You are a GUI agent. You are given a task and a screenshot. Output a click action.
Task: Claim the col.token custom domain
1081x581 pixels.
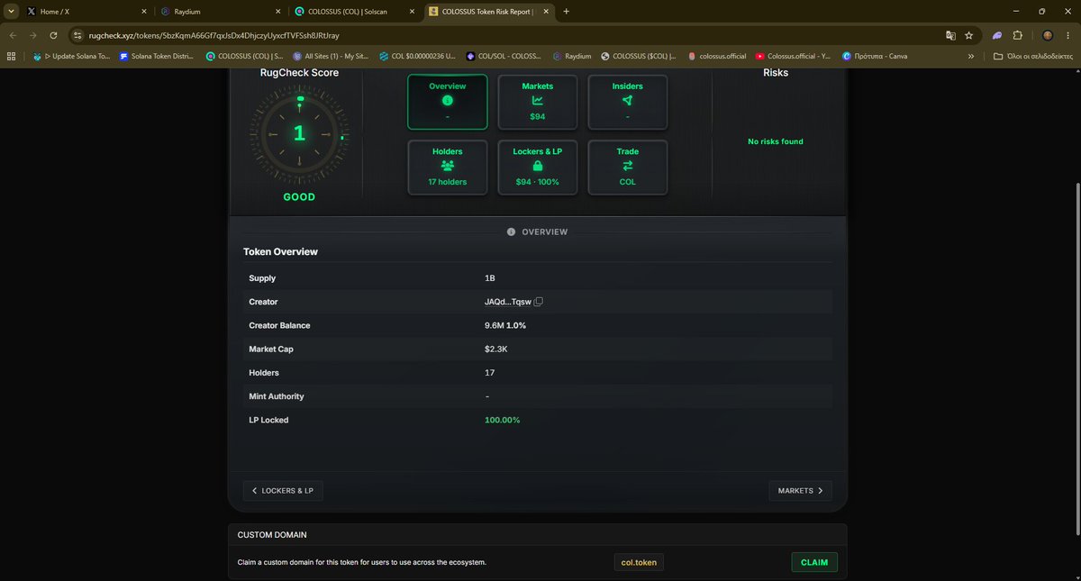(814, 562)
